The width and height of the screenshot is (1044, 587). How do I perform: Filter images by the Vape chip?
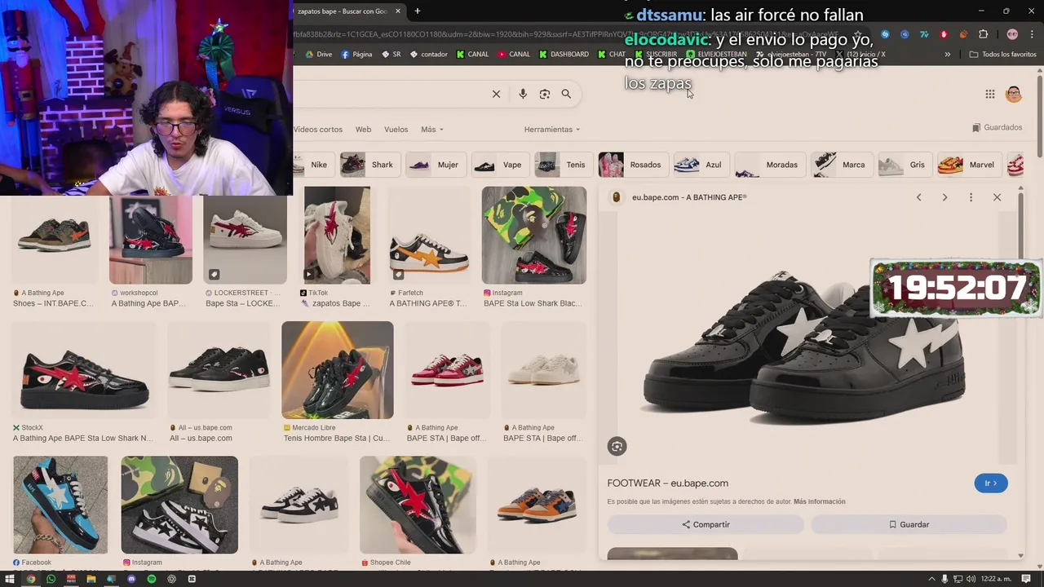pos(500,165)
